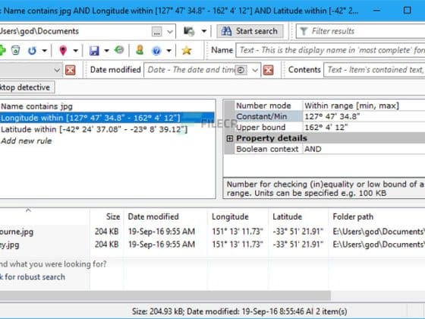Image resolution: width=425 pixels, height=319 pixels.
Task: Click the floppy disk save icon
Action: coord(94,50)
